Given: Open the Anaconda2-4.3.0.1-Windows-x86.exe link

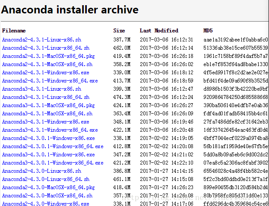Looking at the screenshot, I should [x=48, y=138].
